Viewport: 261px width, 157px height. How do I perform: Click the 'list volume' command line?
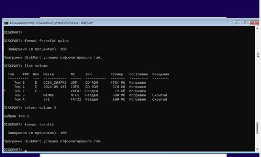coord(26,66)
